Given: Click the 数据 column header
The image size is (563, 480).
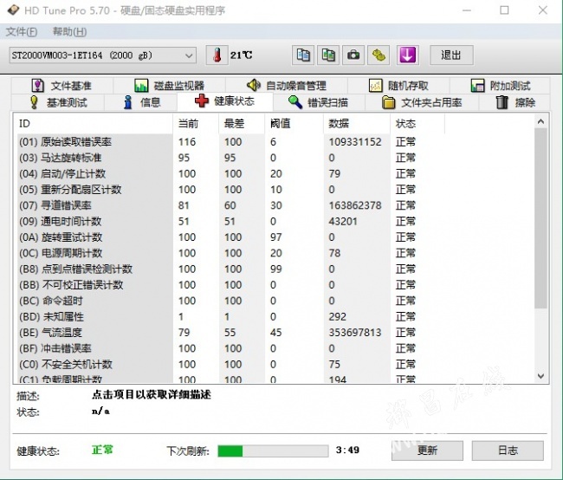Looking at the screenshot, I should (x=357, y=124).
